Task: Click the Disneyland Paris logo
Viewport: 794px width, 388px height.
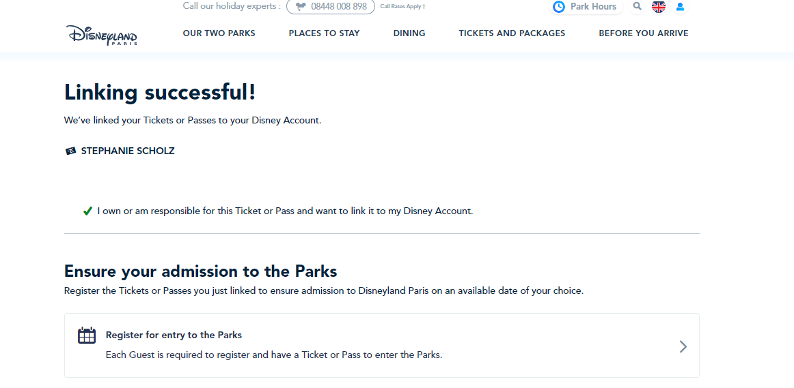Action: pos(101,35)
